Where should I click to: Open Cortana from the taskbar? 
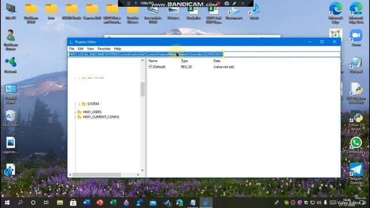point(33,203)
